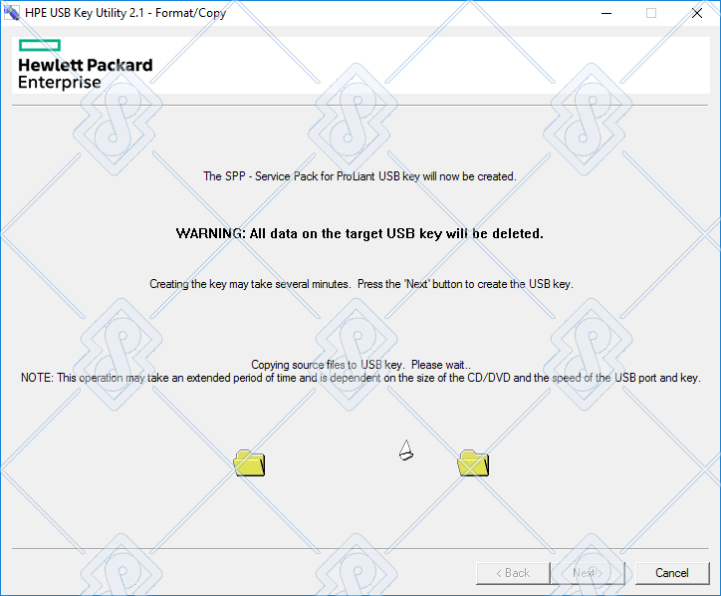721x596 pixels.
Task: Click the disabled Back button
Action: (x=513, y=573)
